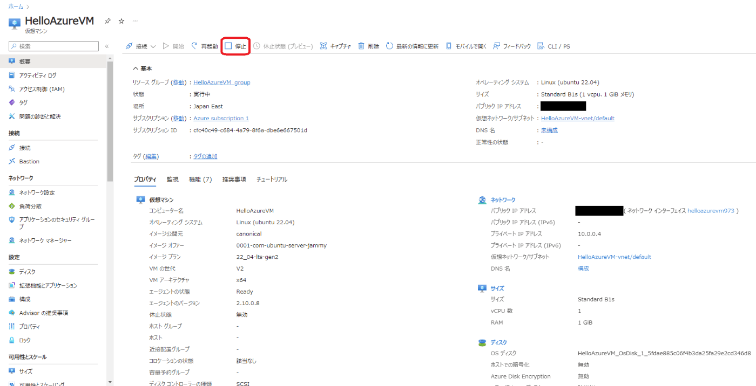Image resolution: width=756 pixels, height=386 pixels.
Task: Open the 接続 dropdown in toolbar
Action: [x=140, y=46]
